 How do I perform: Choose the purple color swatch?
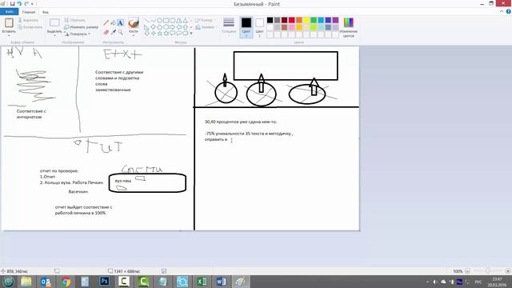335,20
